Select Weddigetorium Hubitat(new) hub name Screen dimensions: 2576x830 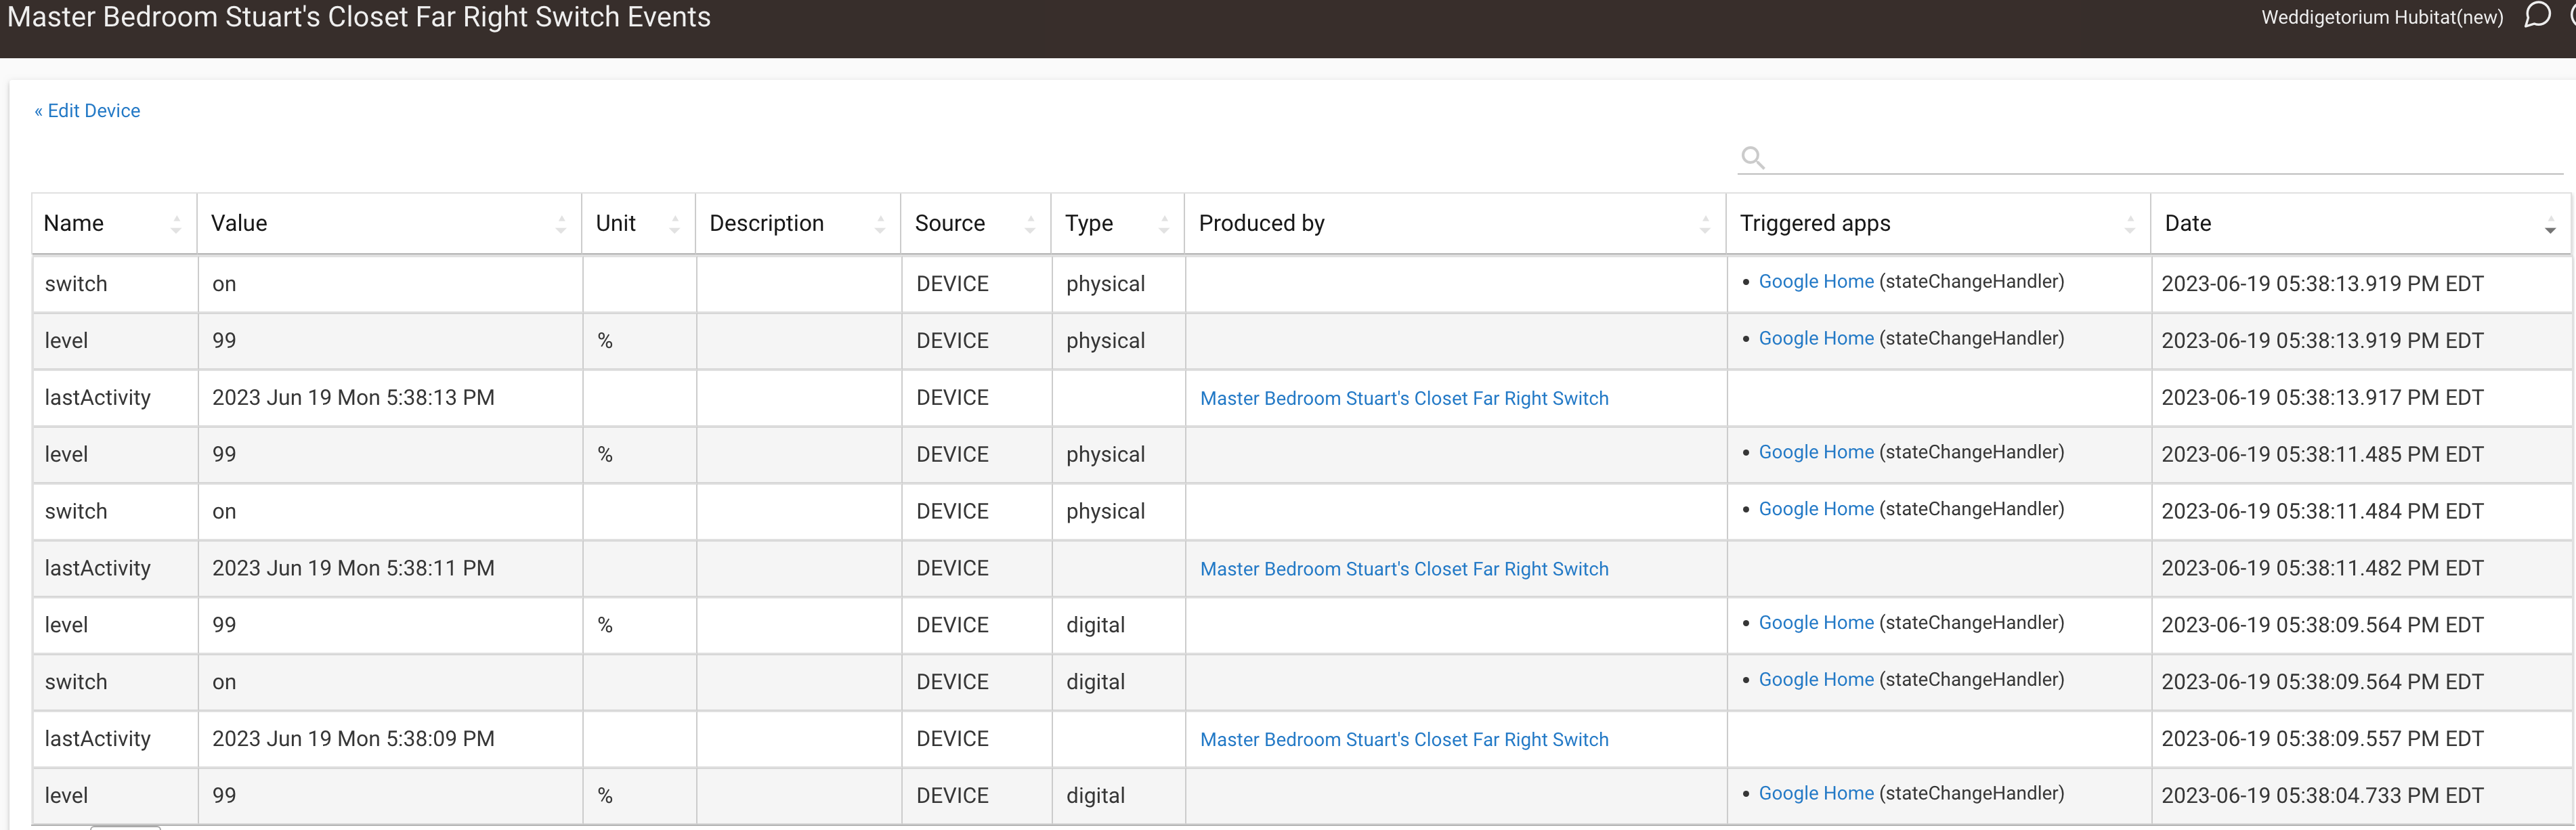point(2382,17)
